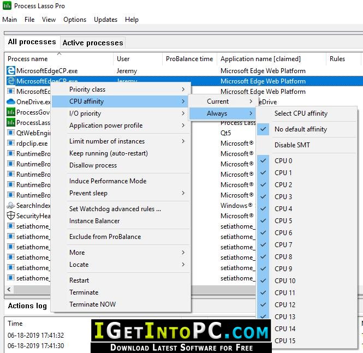This screenshot has width=363, height=353.
Task: Choose Exclude from ProBalance
Action: click(x=121, y=237)
